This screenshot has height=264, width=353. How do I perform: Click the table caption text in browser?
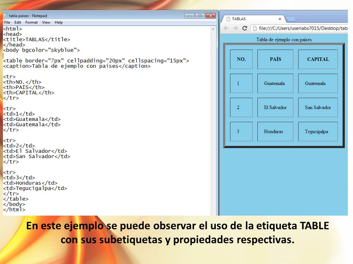coord(284,40)
